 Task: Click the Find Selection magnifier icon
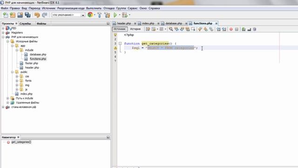(171, 29)
